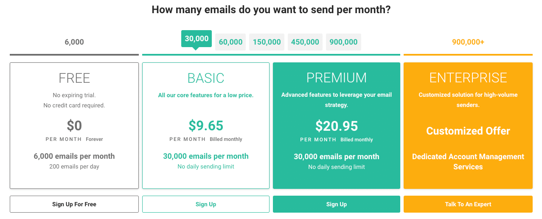Click the 900,000+ enterprise volume label
Image resolution: width=542 pixels, height=219 pixels.
[468, 42]
